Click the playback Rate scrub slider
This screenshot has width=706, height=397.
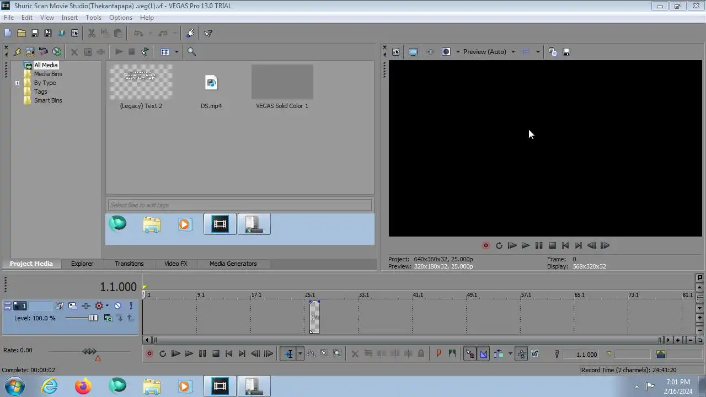coord(89,351)
